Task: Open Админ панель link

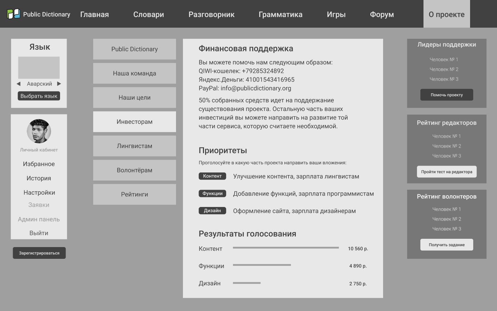Action: pos(39,219)
